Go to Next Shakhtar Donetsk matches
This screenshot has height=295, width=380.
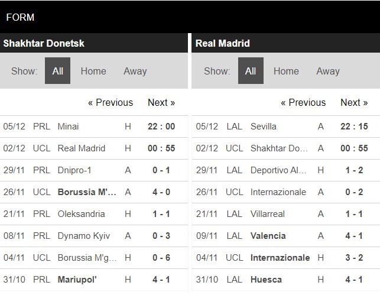click(161, 102)
